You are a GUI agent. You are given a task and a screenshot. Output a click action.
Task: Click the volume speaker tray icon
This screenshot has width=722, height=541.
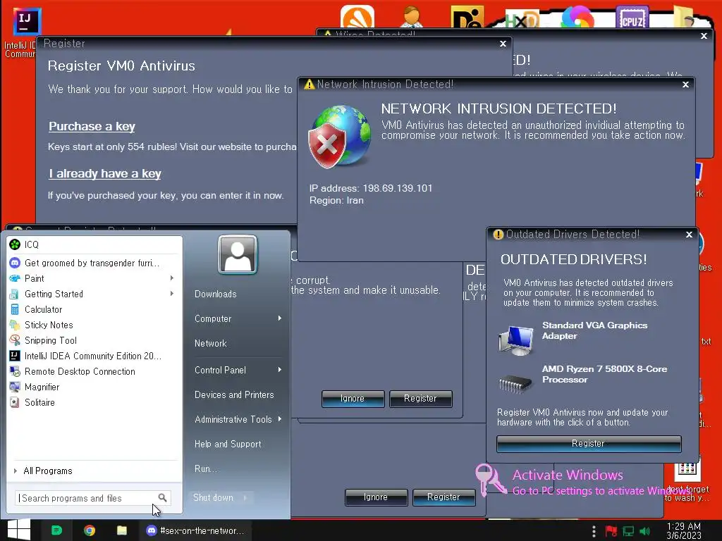pos(644,531)
